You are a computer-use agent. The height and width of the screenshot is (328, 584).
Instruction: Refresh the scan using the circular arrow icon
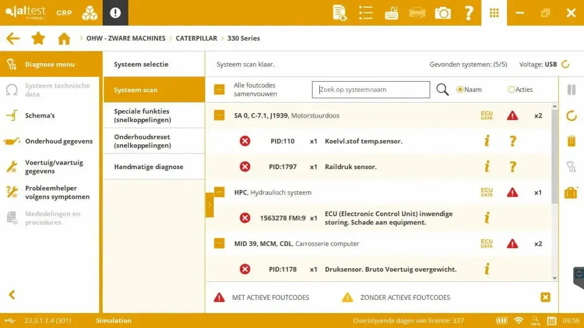pyautogui.click(x=571, y=115)
